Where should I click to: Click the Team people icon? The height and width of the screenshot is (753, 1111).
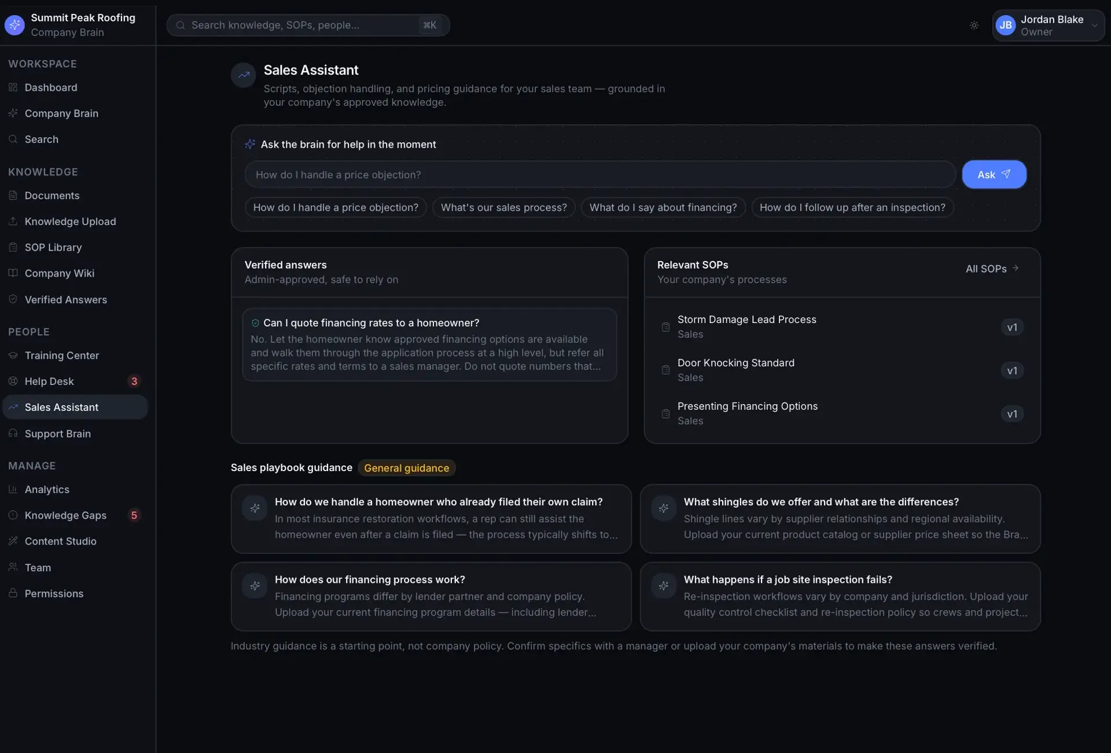click(x=13, y=568)
